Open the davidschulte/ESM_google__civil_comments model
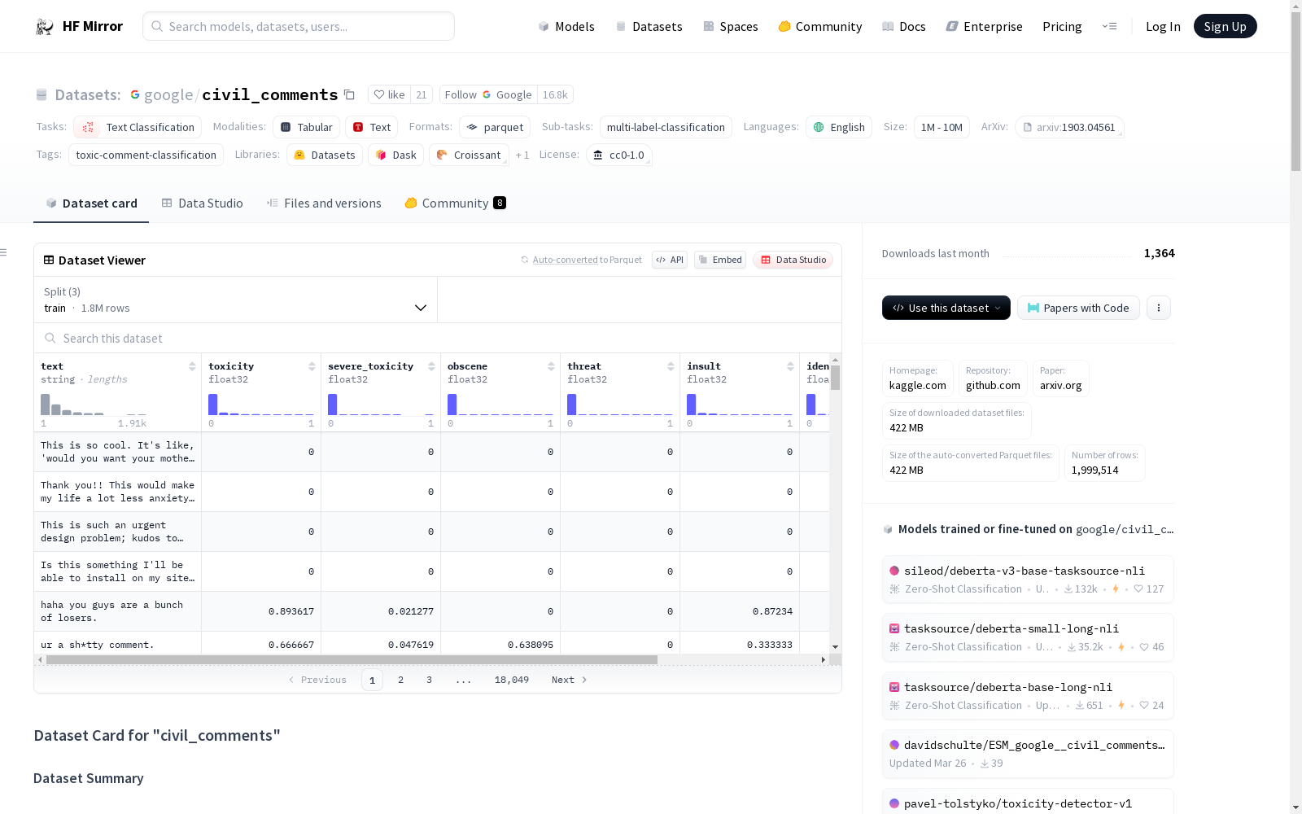Viewport: 1302px width, 814px height. coord(1028,753)
